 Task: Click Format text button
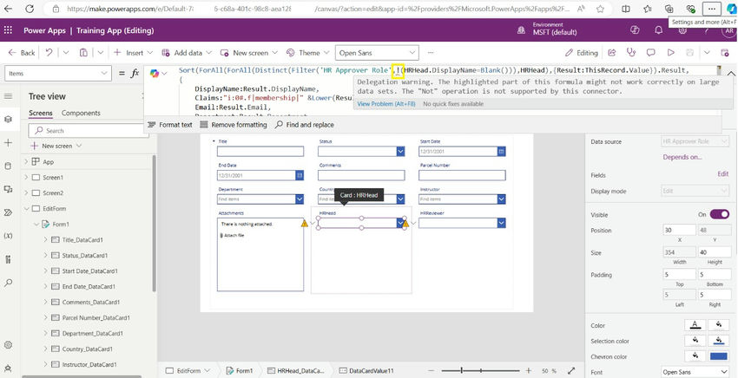pyautogui.click(x=170, y=125)
